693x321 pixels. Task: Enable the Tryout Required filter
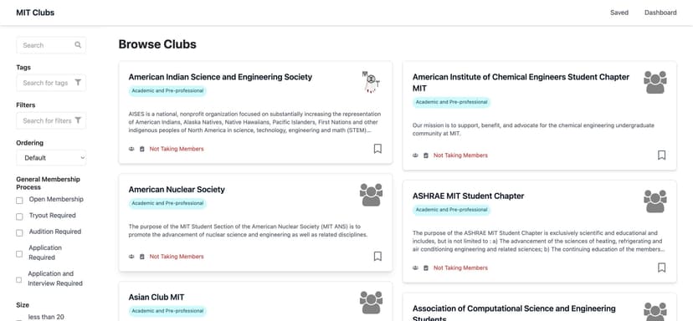pos(19,217)
